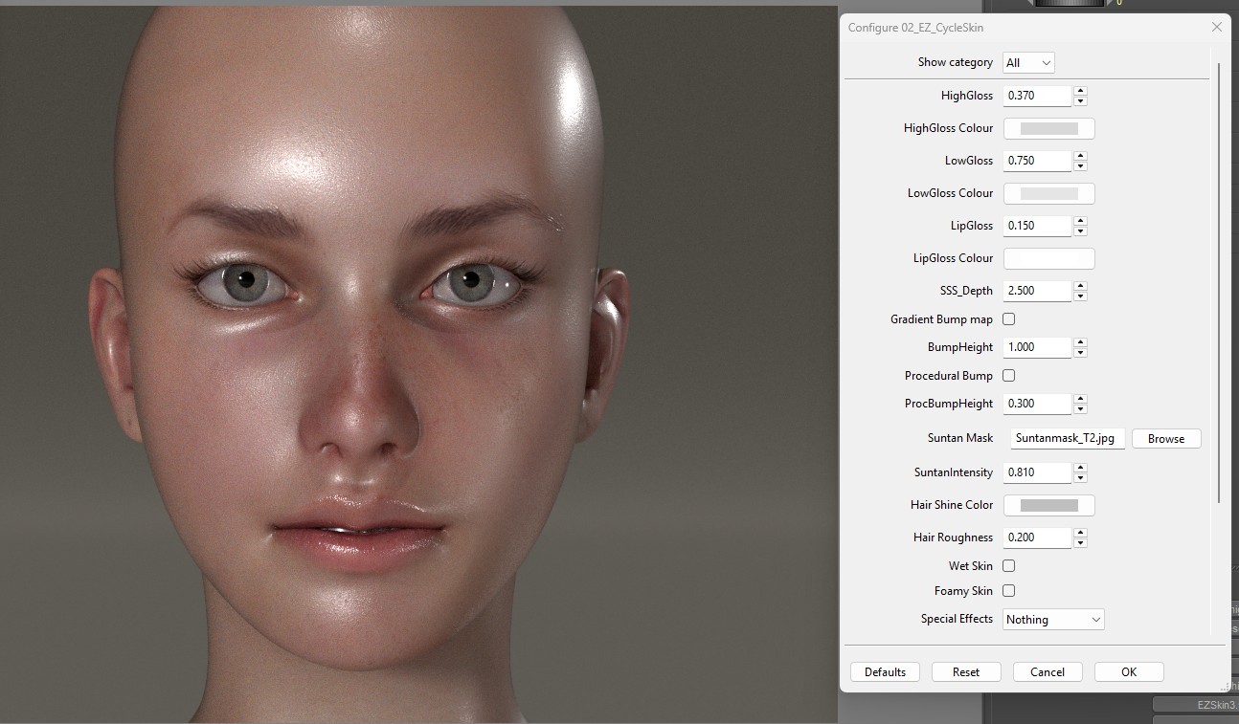Click the down arrow on LowGloss value
The width and height of the screenshot is (1239, 724).
[x=1080, y=165]
